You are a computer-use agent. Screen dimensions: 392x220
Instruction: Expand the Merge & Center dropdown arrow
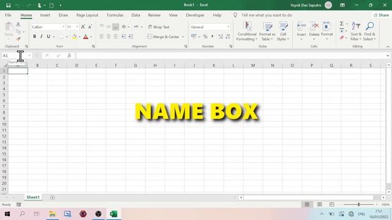(x=183, y=37)
